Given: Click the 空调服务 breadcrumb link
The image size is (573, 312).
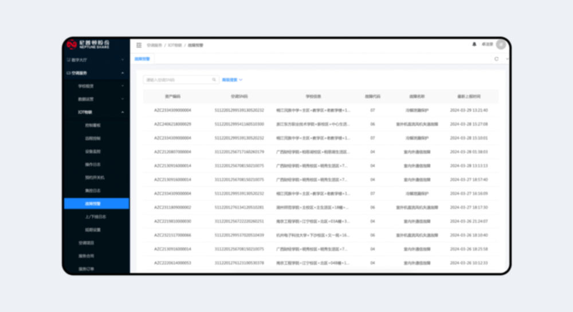Looking at the screenshot, I should (x=154, y=45).
